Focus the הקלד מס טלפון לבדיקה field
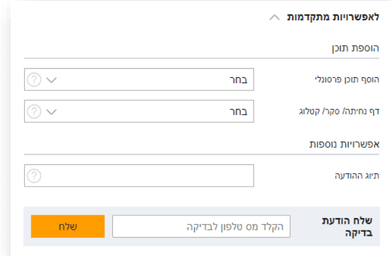 [201, 227]
